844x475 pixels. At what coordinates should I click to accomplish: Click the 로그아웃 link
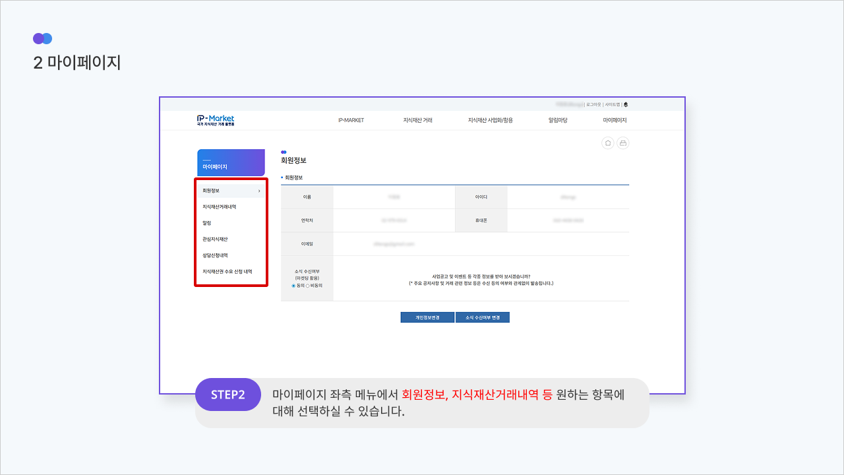point(593,104)
